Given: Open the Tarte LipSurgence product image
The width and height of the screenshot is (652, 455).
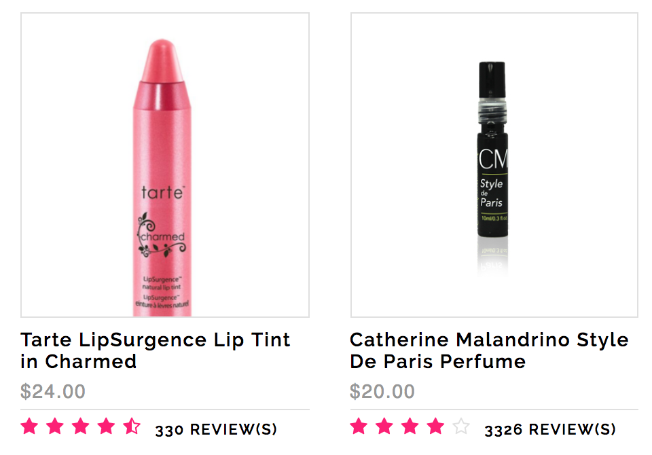Looking at the screenshot, I should 165,165.
